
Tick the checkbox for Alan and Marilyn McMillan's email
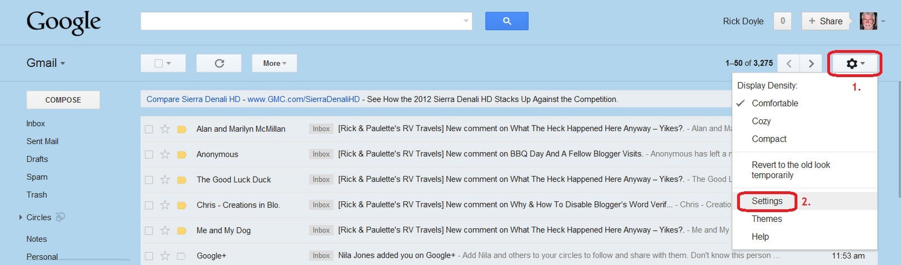149,129
